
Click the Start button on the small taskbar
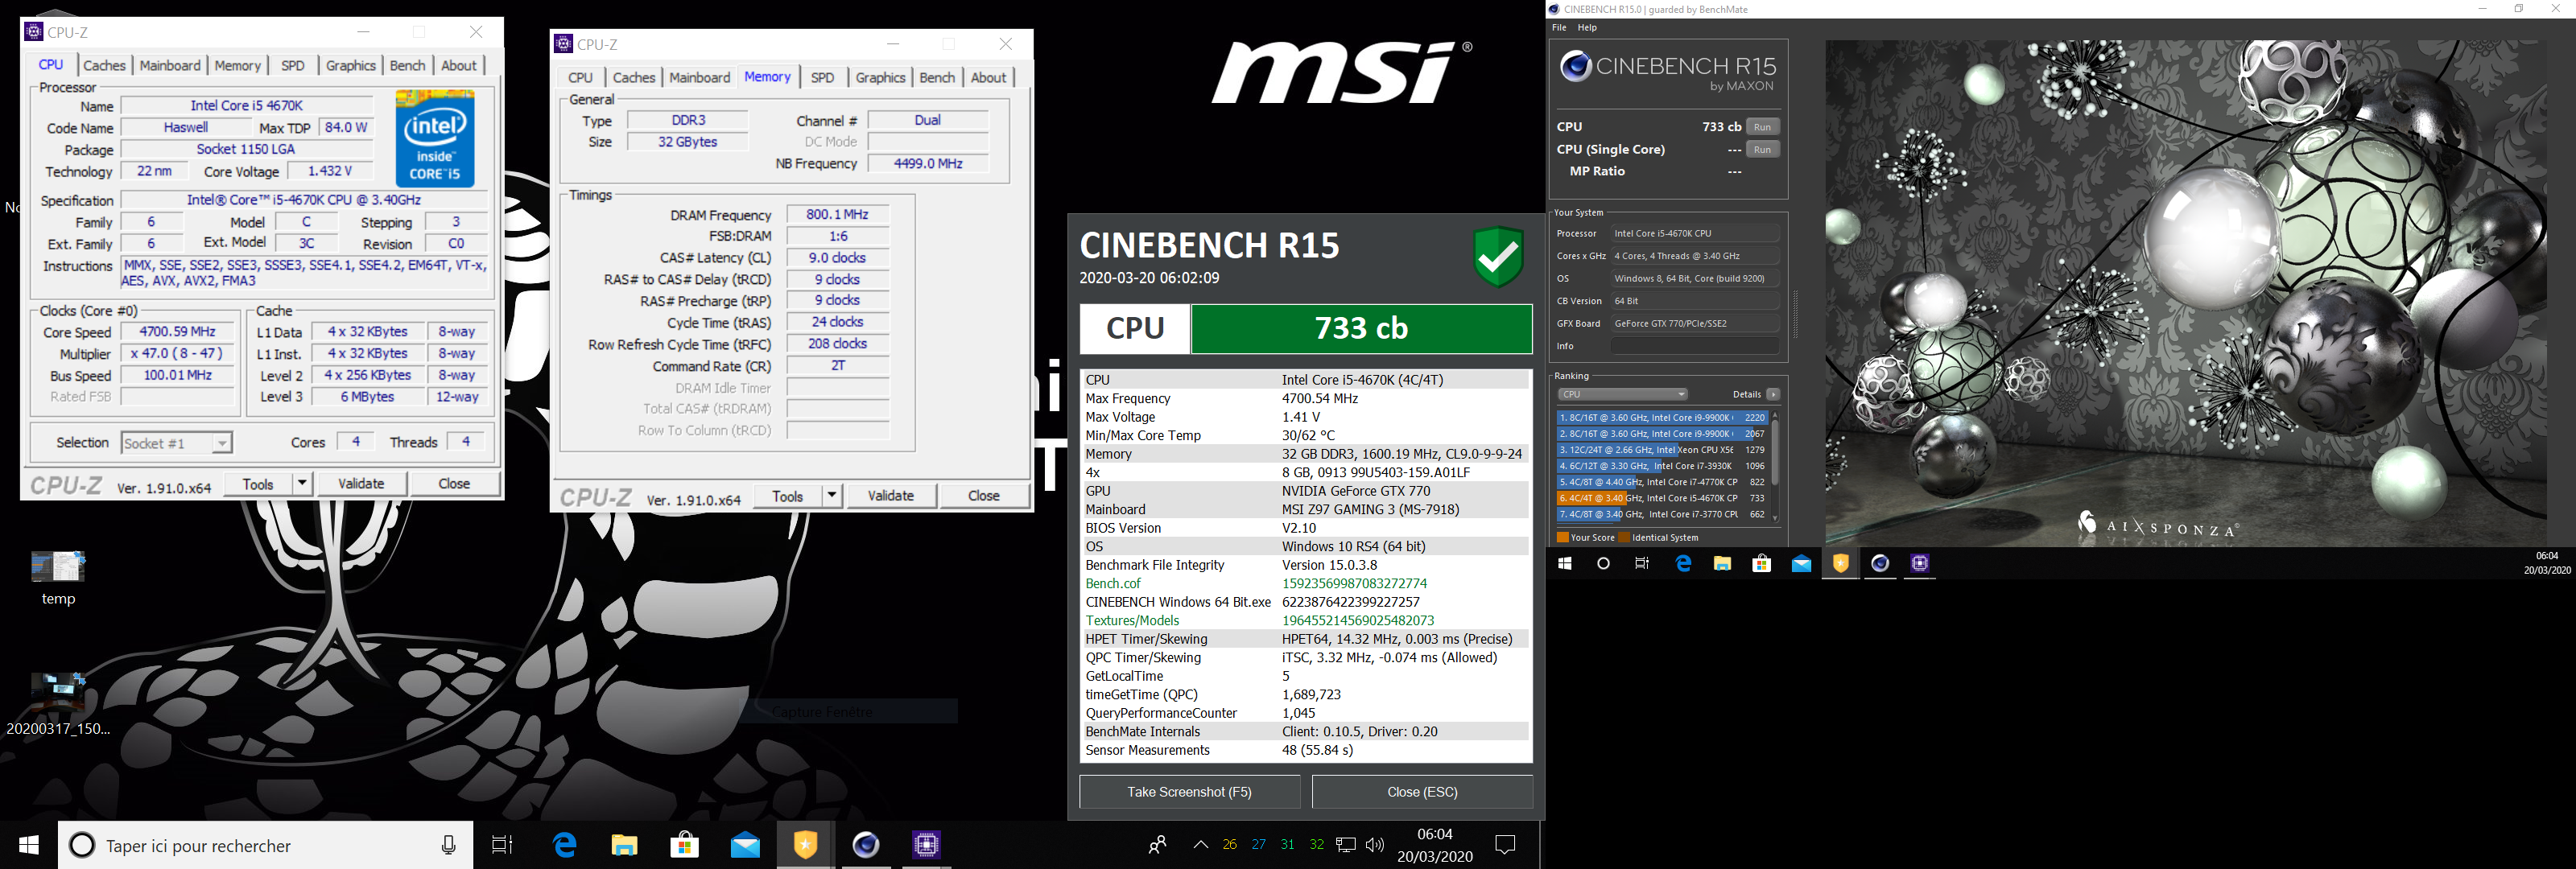[1565, 563]
